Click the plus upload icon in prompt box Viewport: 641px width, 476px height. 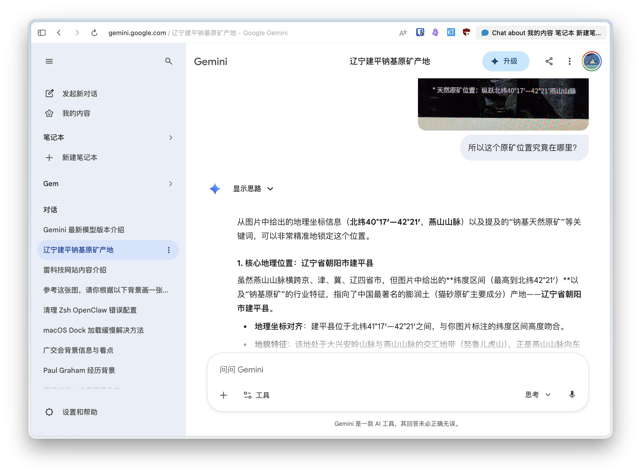[x=223, y=395]
